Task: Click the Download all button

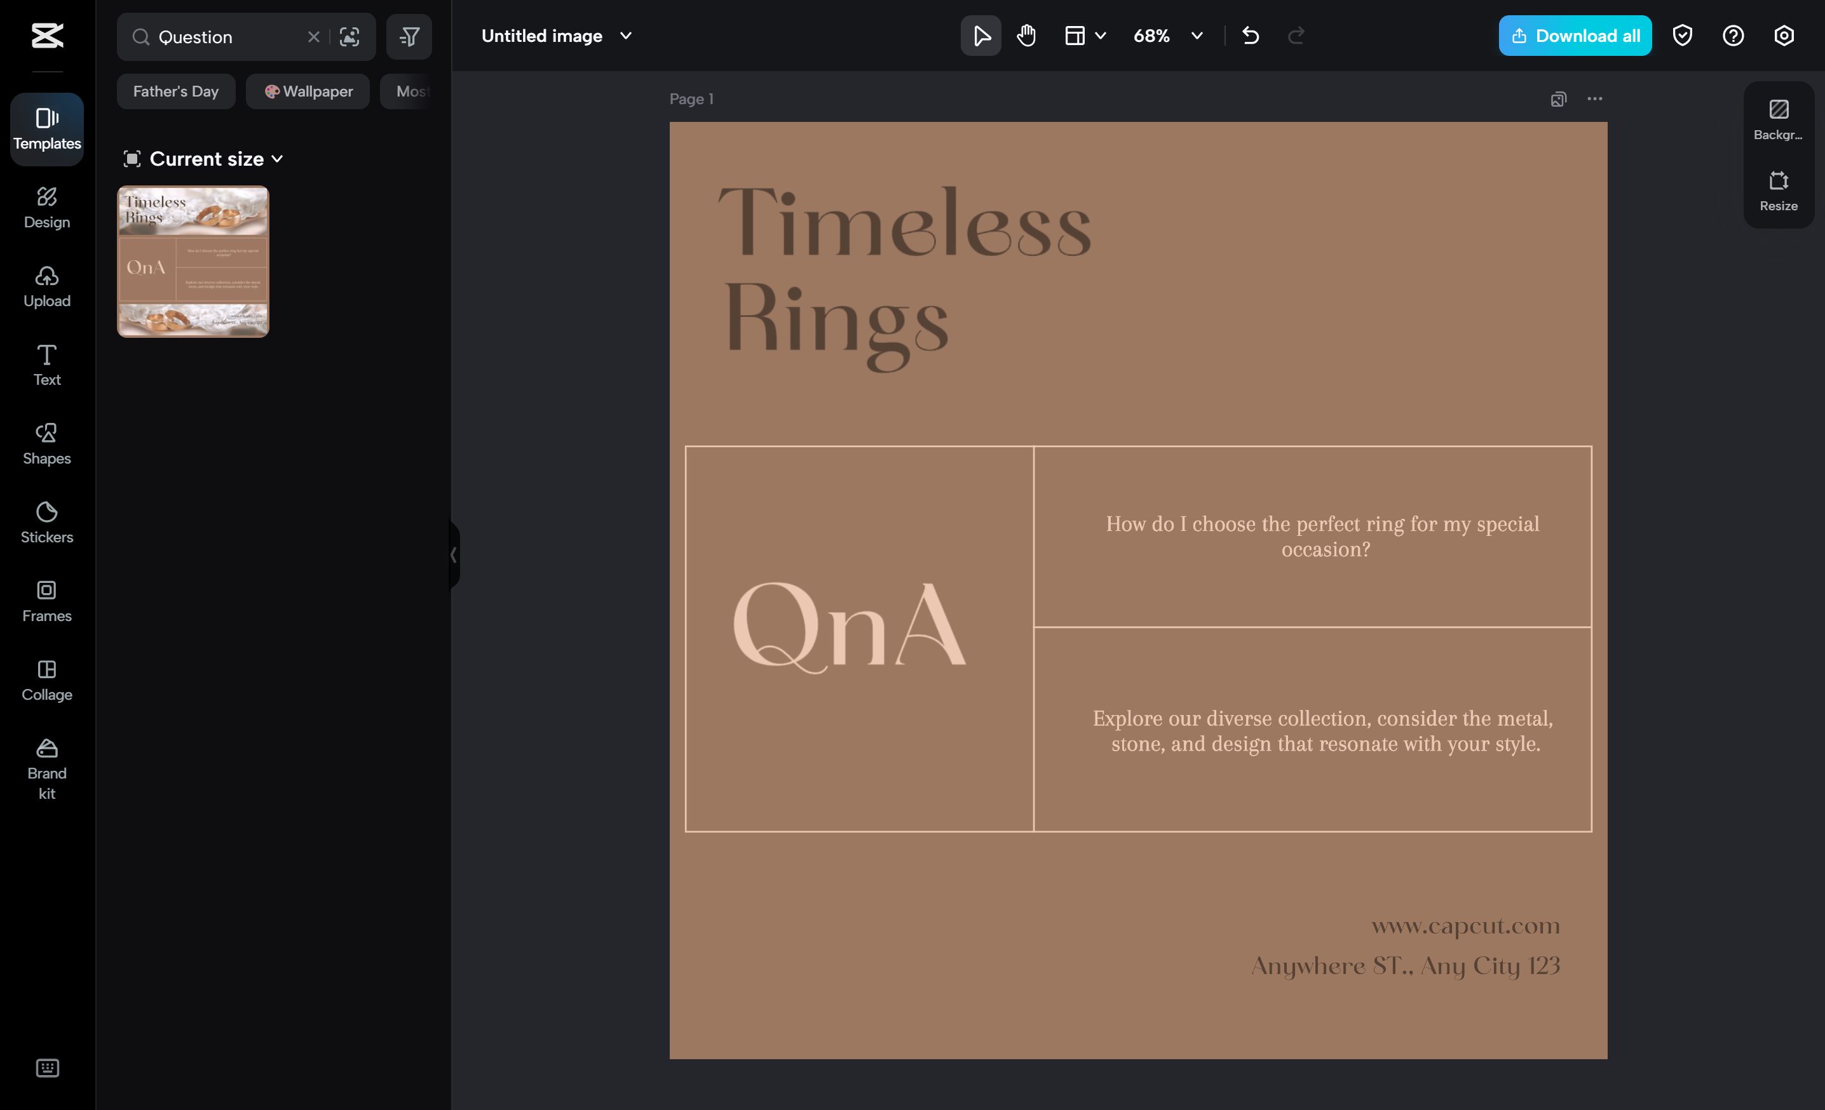Action: click(1575, 35)
